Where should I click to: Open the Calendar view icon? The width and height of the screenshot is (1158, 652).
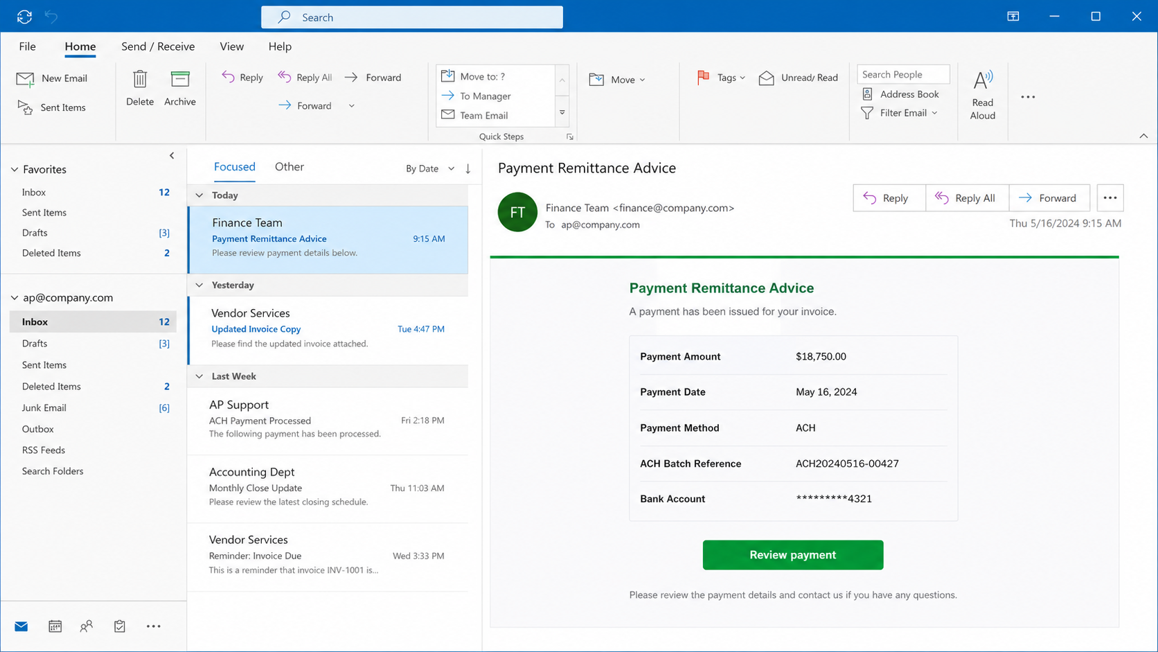[x=55, y=626]
